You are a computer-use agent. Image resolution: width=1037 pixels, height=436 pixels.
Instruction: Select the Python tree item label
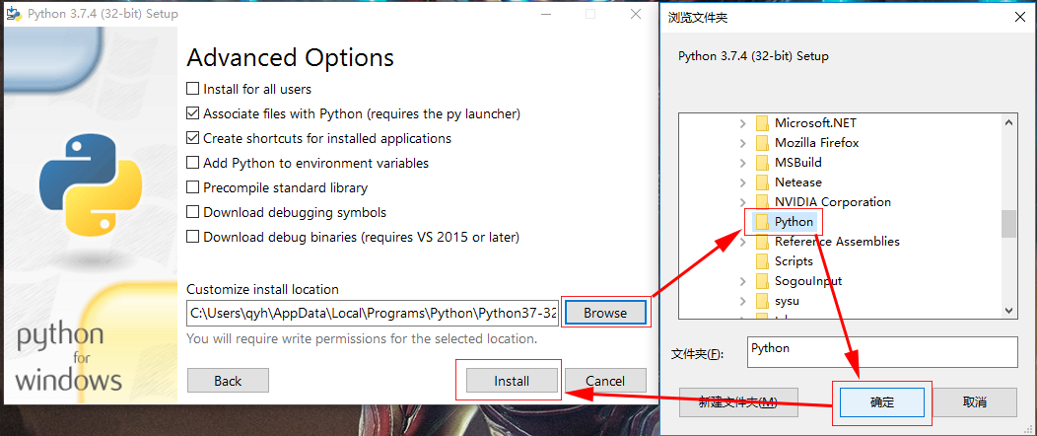click(794, 222)
